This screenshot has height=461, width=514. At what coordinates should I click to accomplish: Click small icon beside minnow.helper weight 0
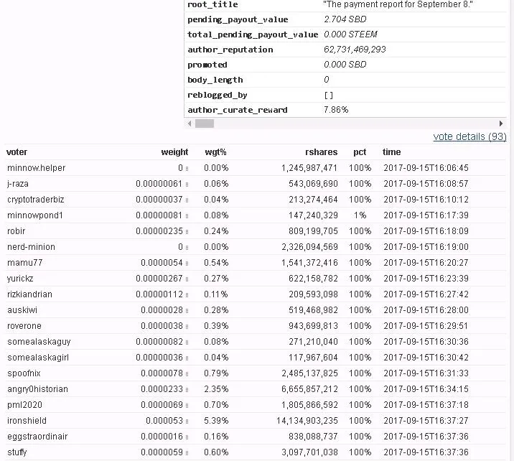click(x=187, y=169)
